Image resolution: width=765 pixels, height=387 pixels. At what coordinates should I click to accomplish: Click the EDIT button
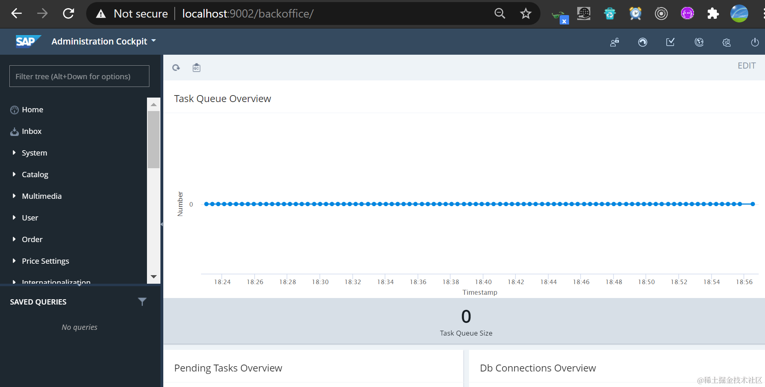click(x=747, y=66)
